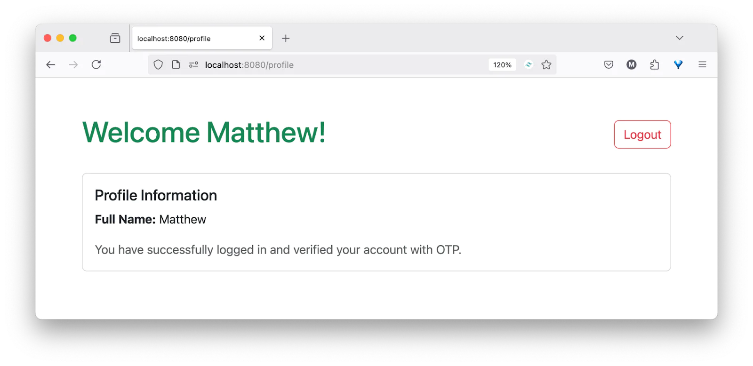Click the reader view page icon

click(x=176, y=64)
